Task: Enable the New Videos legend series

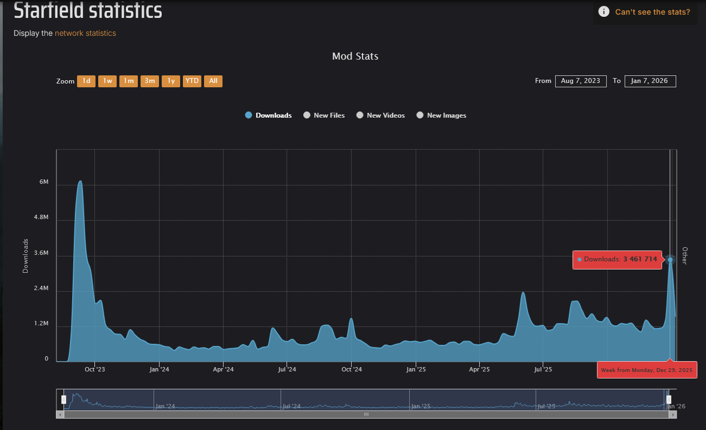Action: coord(380,115)
